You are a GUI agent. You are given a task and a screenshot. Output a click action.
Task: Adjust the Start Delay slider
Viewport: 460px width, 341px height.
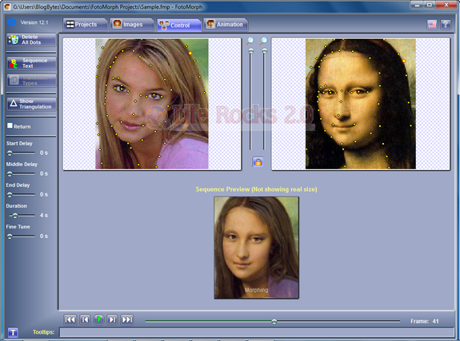22,153
